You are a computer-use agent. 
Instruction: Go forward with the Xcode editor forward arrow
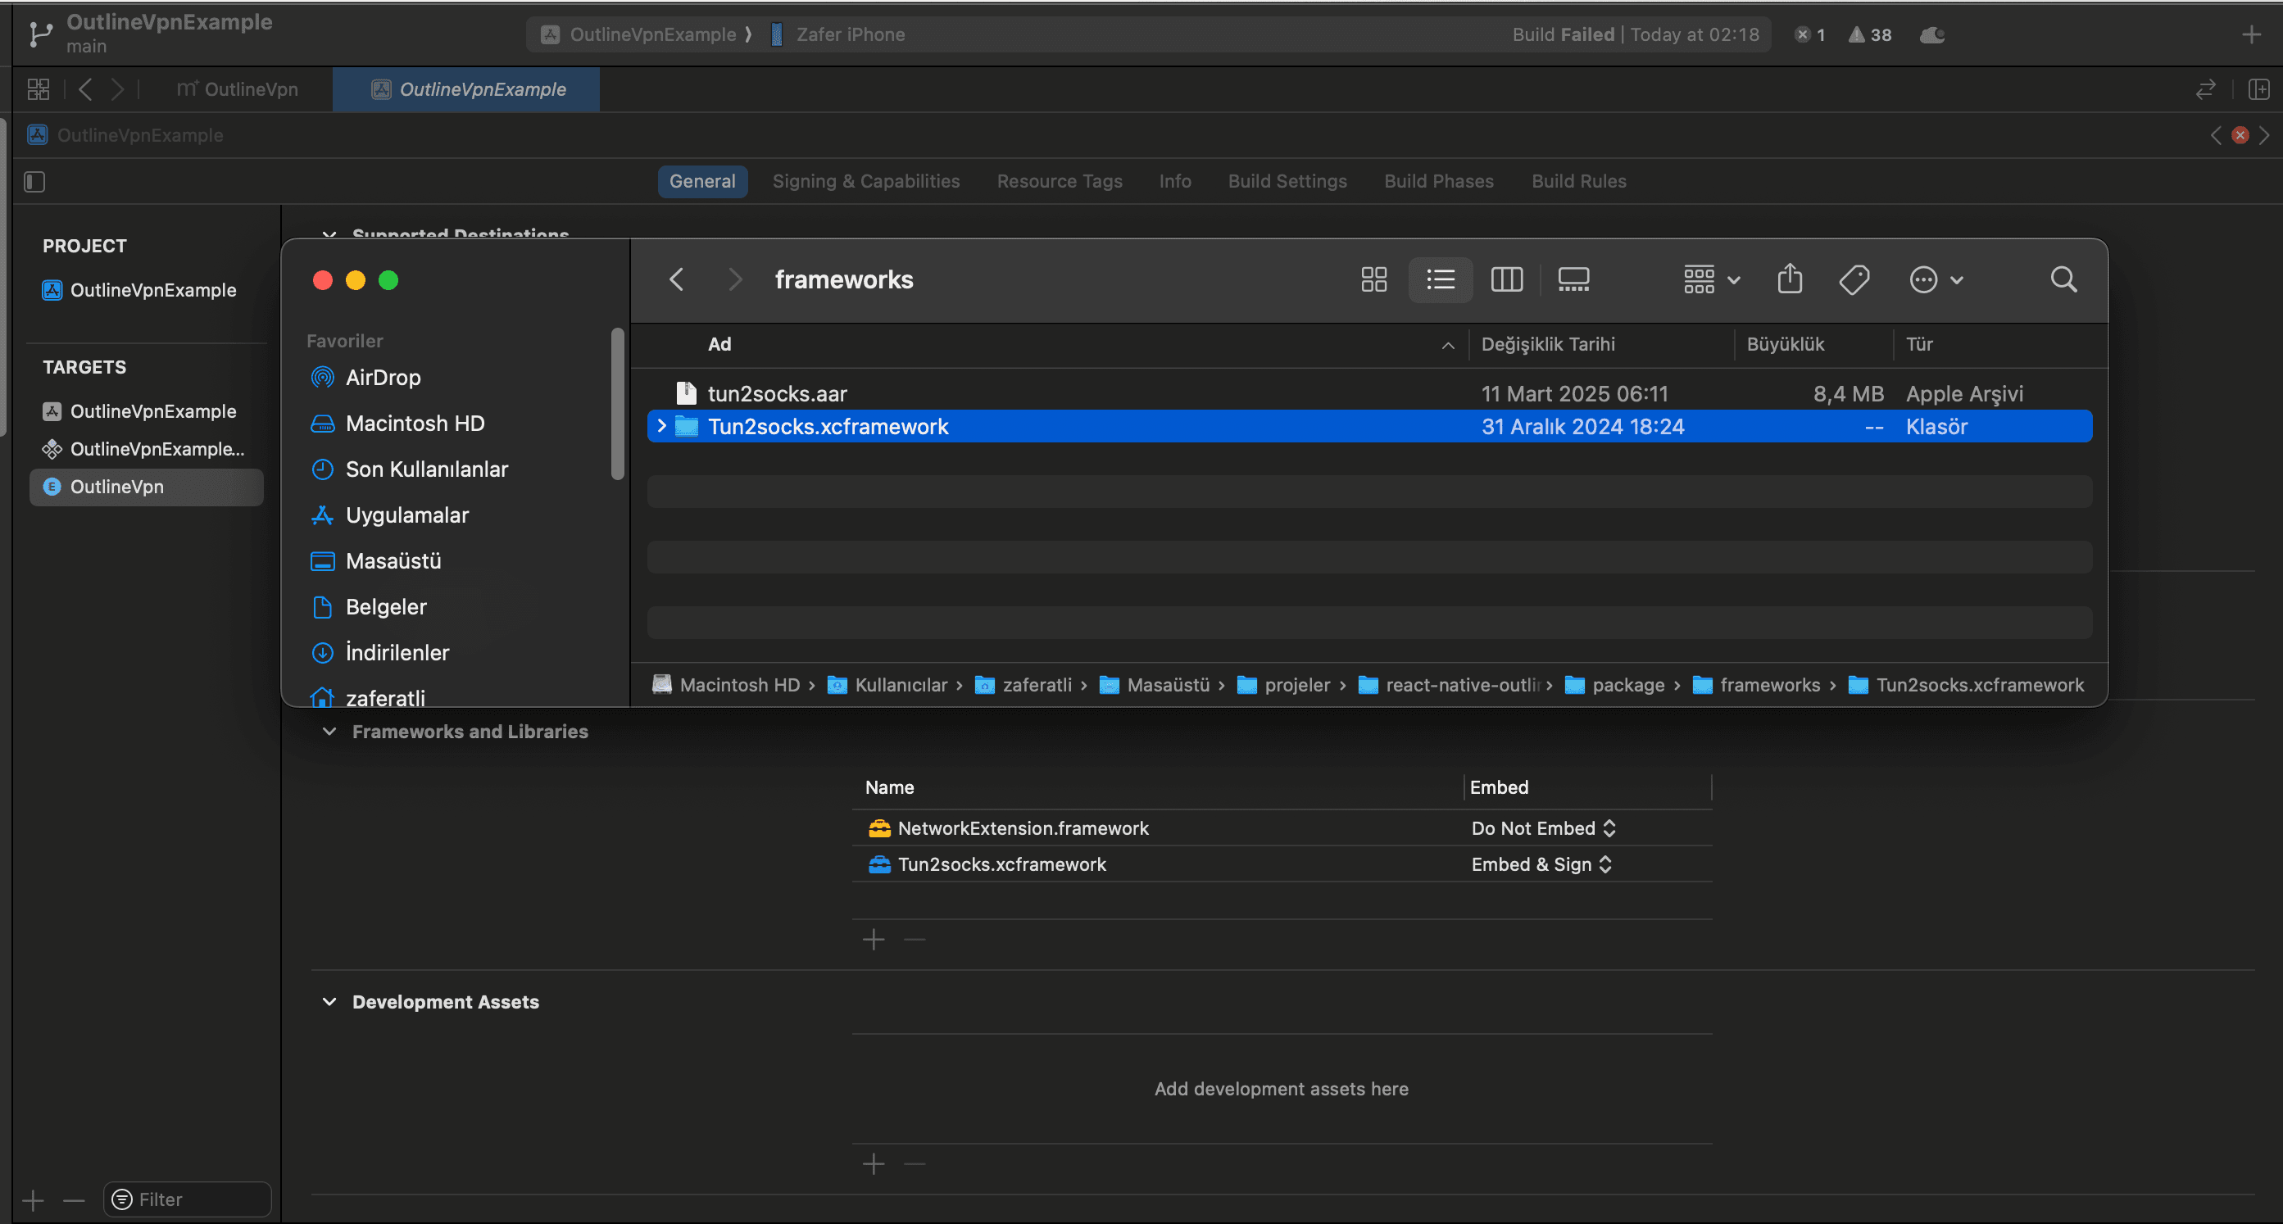click(117, 88)
